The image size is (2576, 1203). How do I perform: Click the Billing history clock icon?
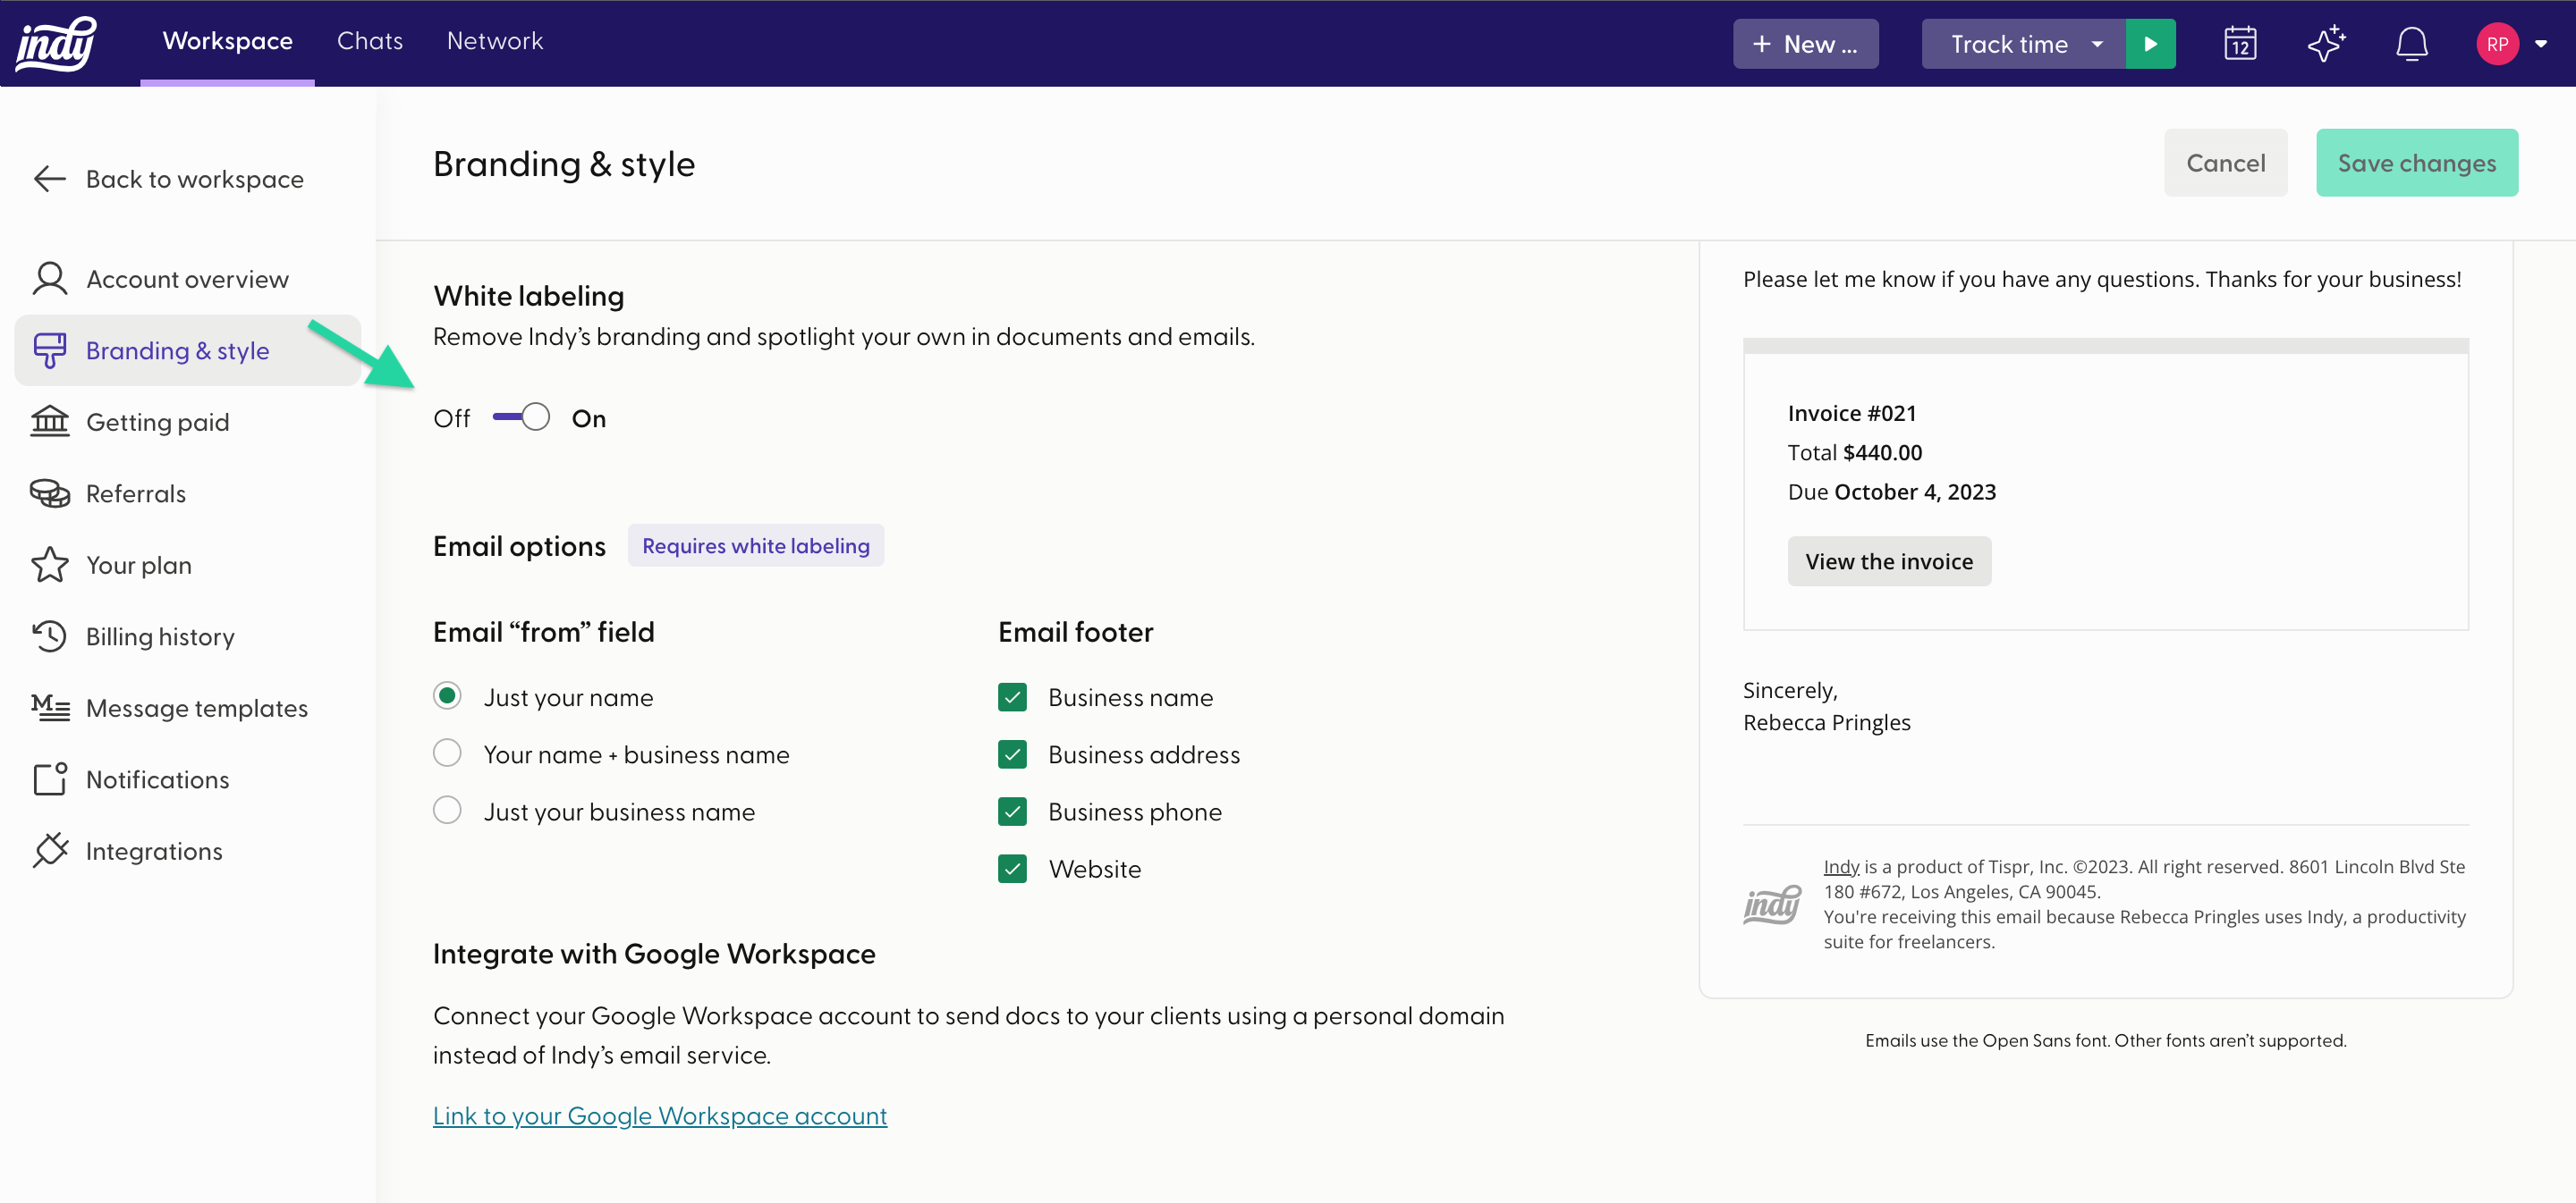tap(49, 636)
